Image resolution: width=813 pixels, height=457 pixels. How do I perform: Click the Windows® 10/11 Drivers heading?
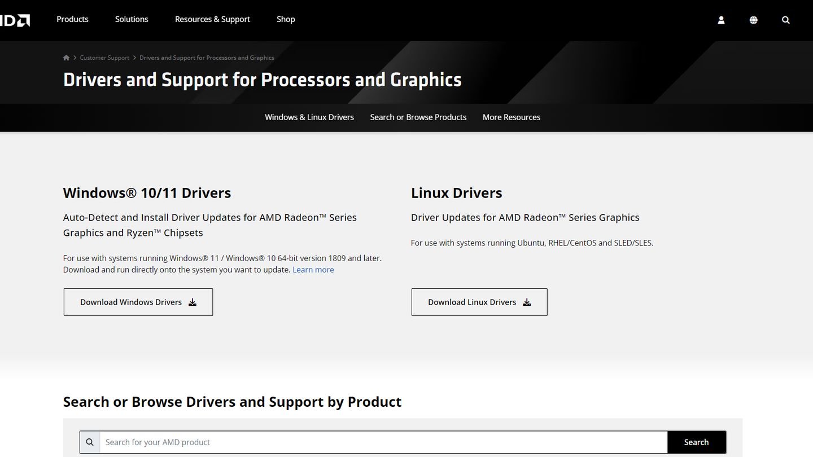click(147, 193)
